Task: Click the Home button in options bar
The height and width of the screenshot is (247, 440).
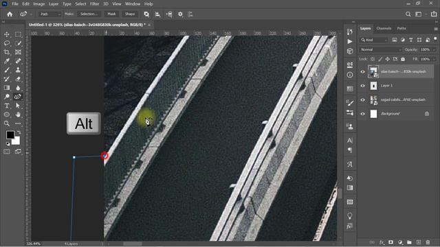Action: [x=10, y=14]
